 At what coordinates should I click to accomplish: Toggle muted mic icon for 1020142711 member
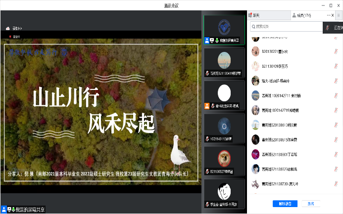click(x=336, y=95)
